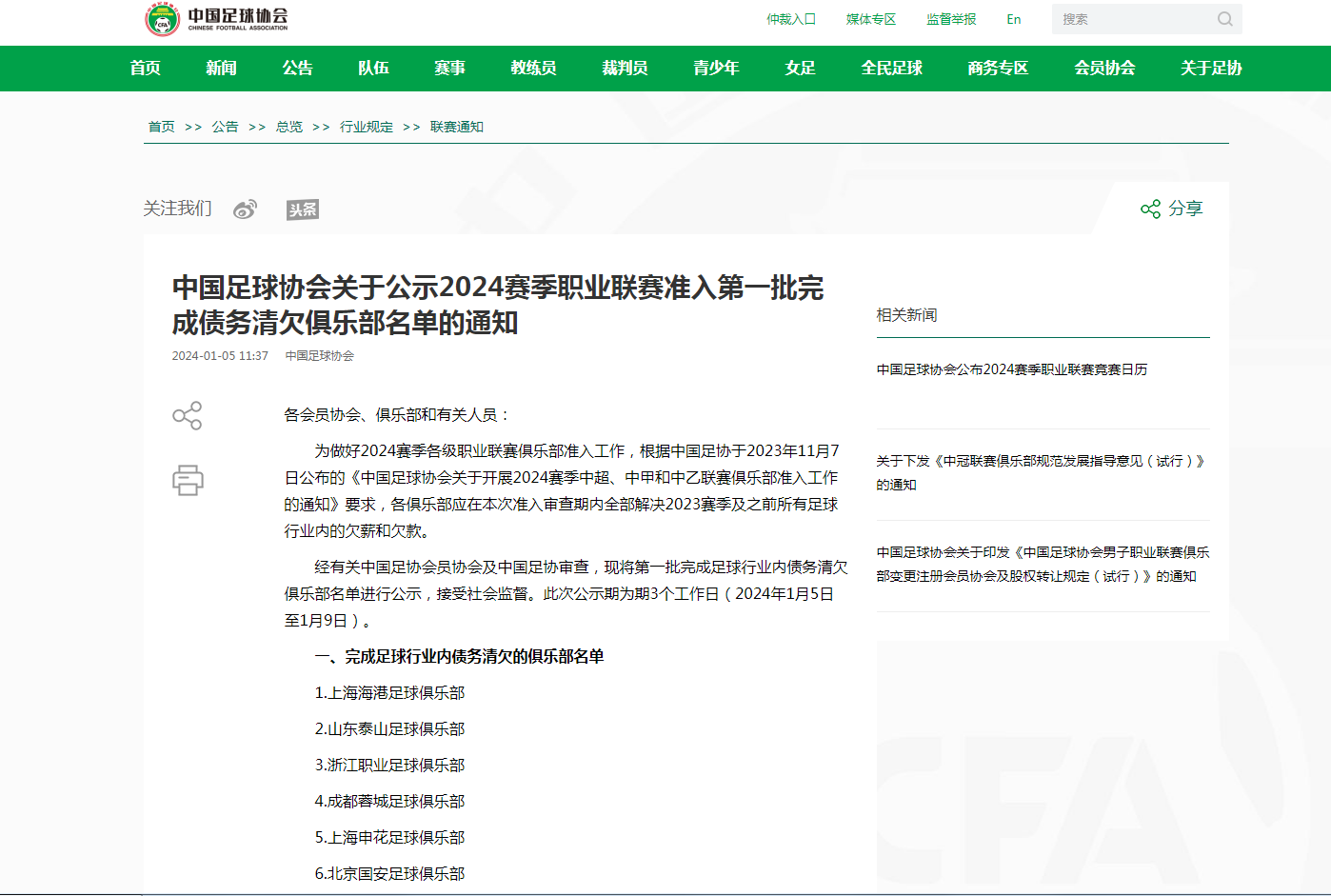Image resolution: width=1331 pixels, height=896 pixels.
Task: Open the Weibo follow icon
Action: click(246, 209)
